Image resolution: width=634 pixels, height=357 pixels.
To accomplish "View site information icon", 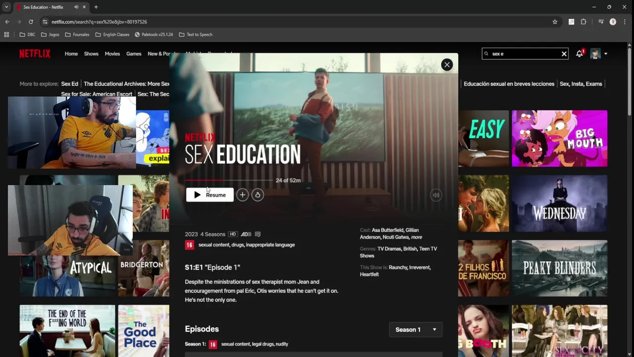I will pyautogui.click(x=45, y=22).
